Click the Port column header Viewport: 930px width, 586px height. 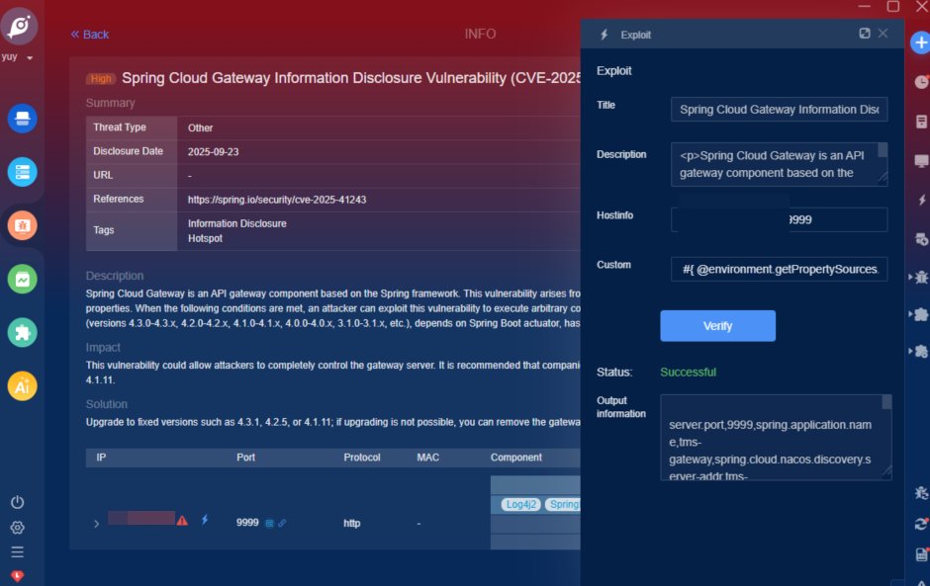point(245,458)
